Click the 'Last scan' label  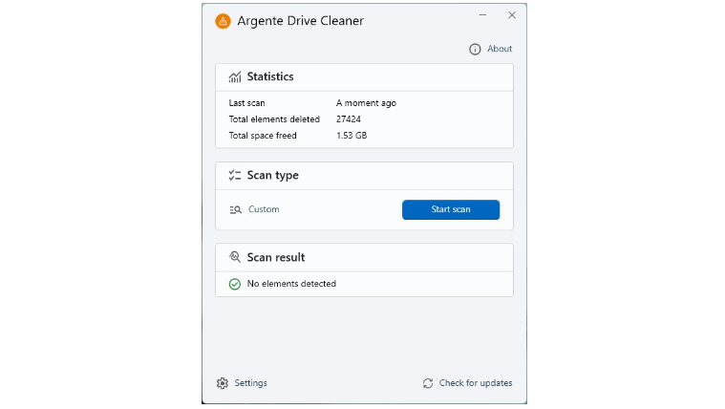tap(246, 102)
